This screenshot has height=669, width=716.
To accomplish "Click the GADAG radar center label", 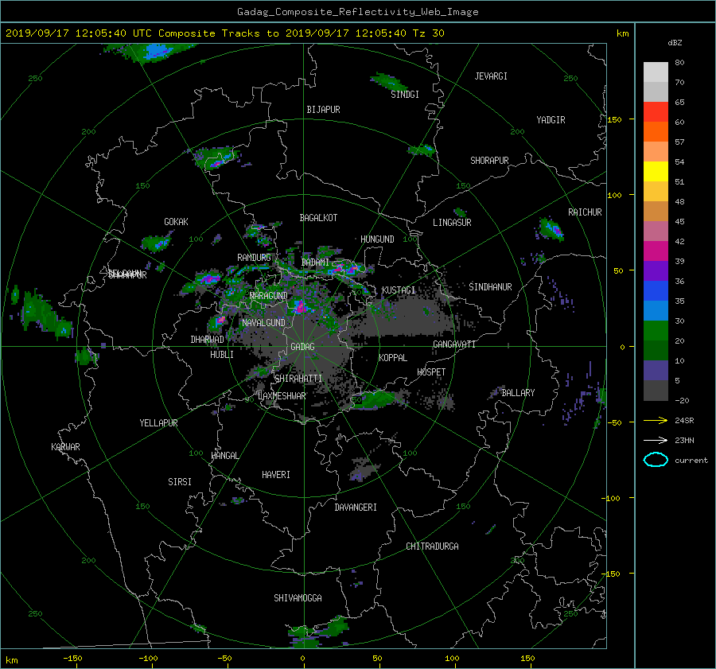I will (x=302, y=347).
